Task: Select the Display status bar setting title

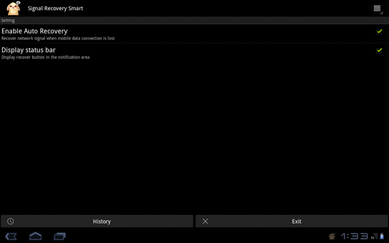Action: (x=29, y=50)
